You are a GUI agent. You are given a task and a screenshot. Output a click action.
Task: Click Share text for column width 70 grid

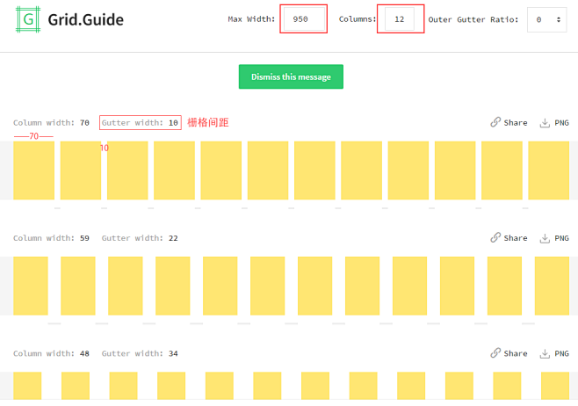pyautogui.click(x=516, y=123)
